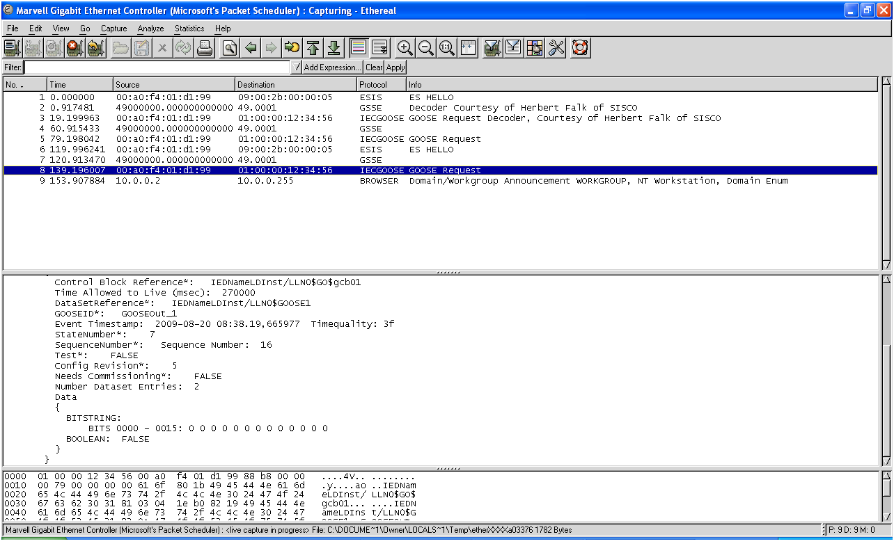Open the Find packet tool
This screenshot has height=546, width=894.
point(230,48)
